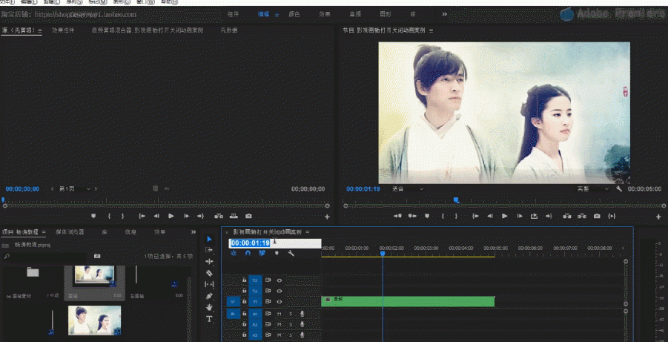Export frame from Source monitor
Image resolution: width=668 pixels, height=342 pixels.
click(x=248, y=216)
